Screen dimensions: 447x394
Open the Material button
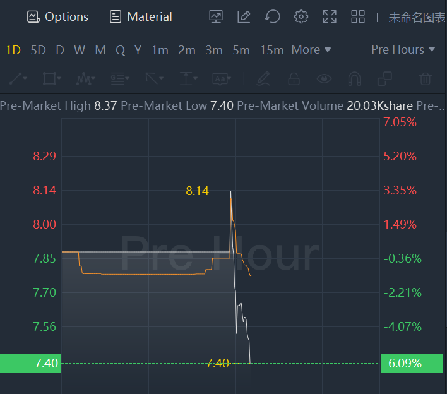[x=141, y=17]
